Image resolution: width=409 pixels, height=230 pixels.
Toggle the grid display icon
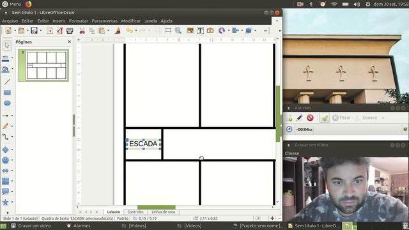(x=157, y=31)
